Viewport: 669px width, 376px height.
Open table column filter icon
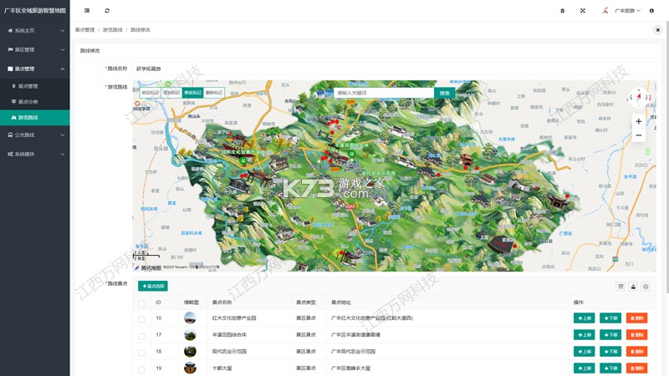click(x=620, y=287)
